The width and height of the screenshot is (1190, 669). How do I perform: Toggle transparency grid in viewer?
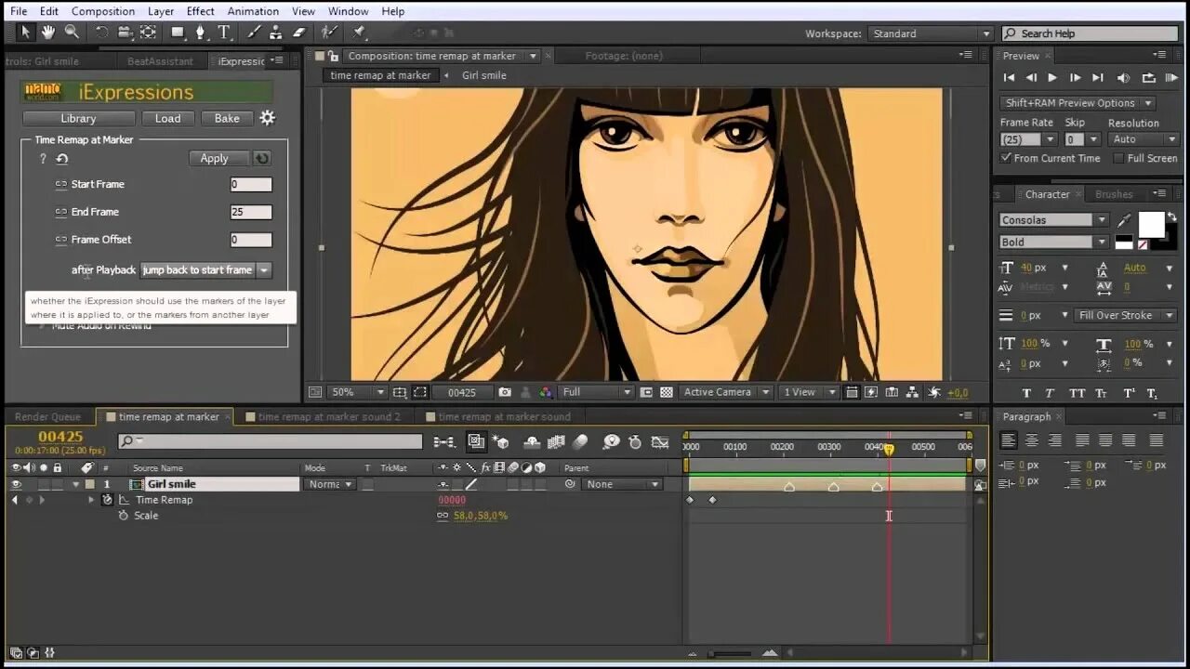tap(667, 392)
